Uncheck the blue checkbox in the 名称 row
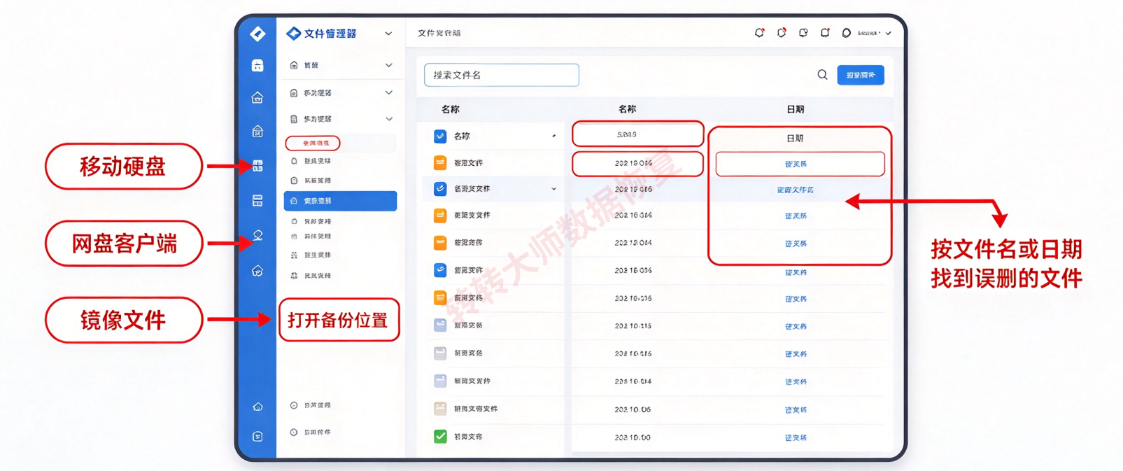 click(x=440, y=136)
